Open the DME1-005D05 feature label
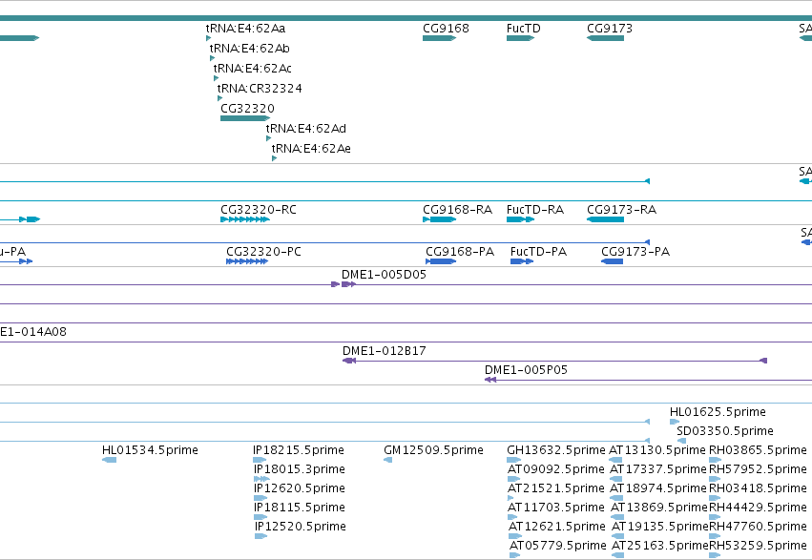 pyautogui.click(x=384, y=275)
